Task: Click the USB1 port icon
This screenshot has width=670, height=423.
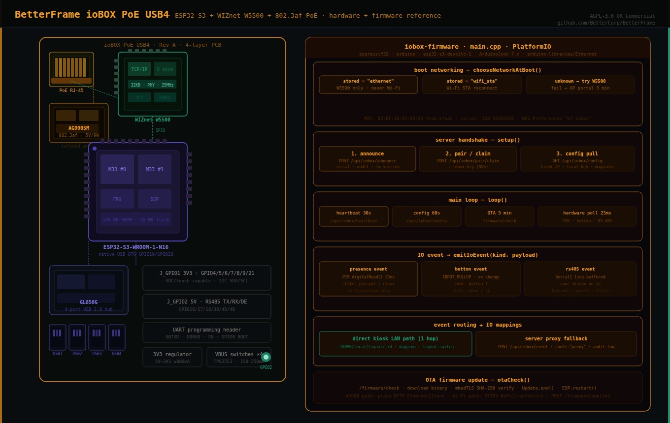Action: (x=58, y=337)
